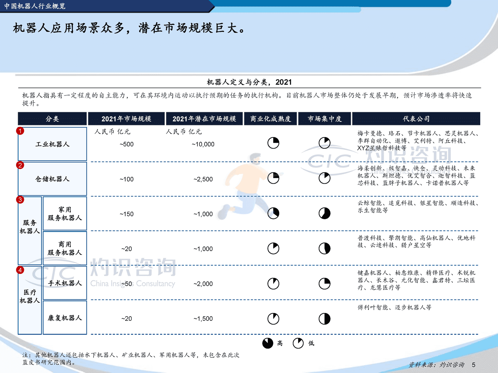Select the ~1,000 value in 家用服务机器人 row
Image resolution: width=498 pixels, height=373 pixels.
coord(203,214)
